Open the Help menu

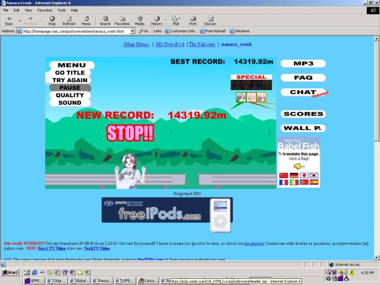click(x=75, y=10)
